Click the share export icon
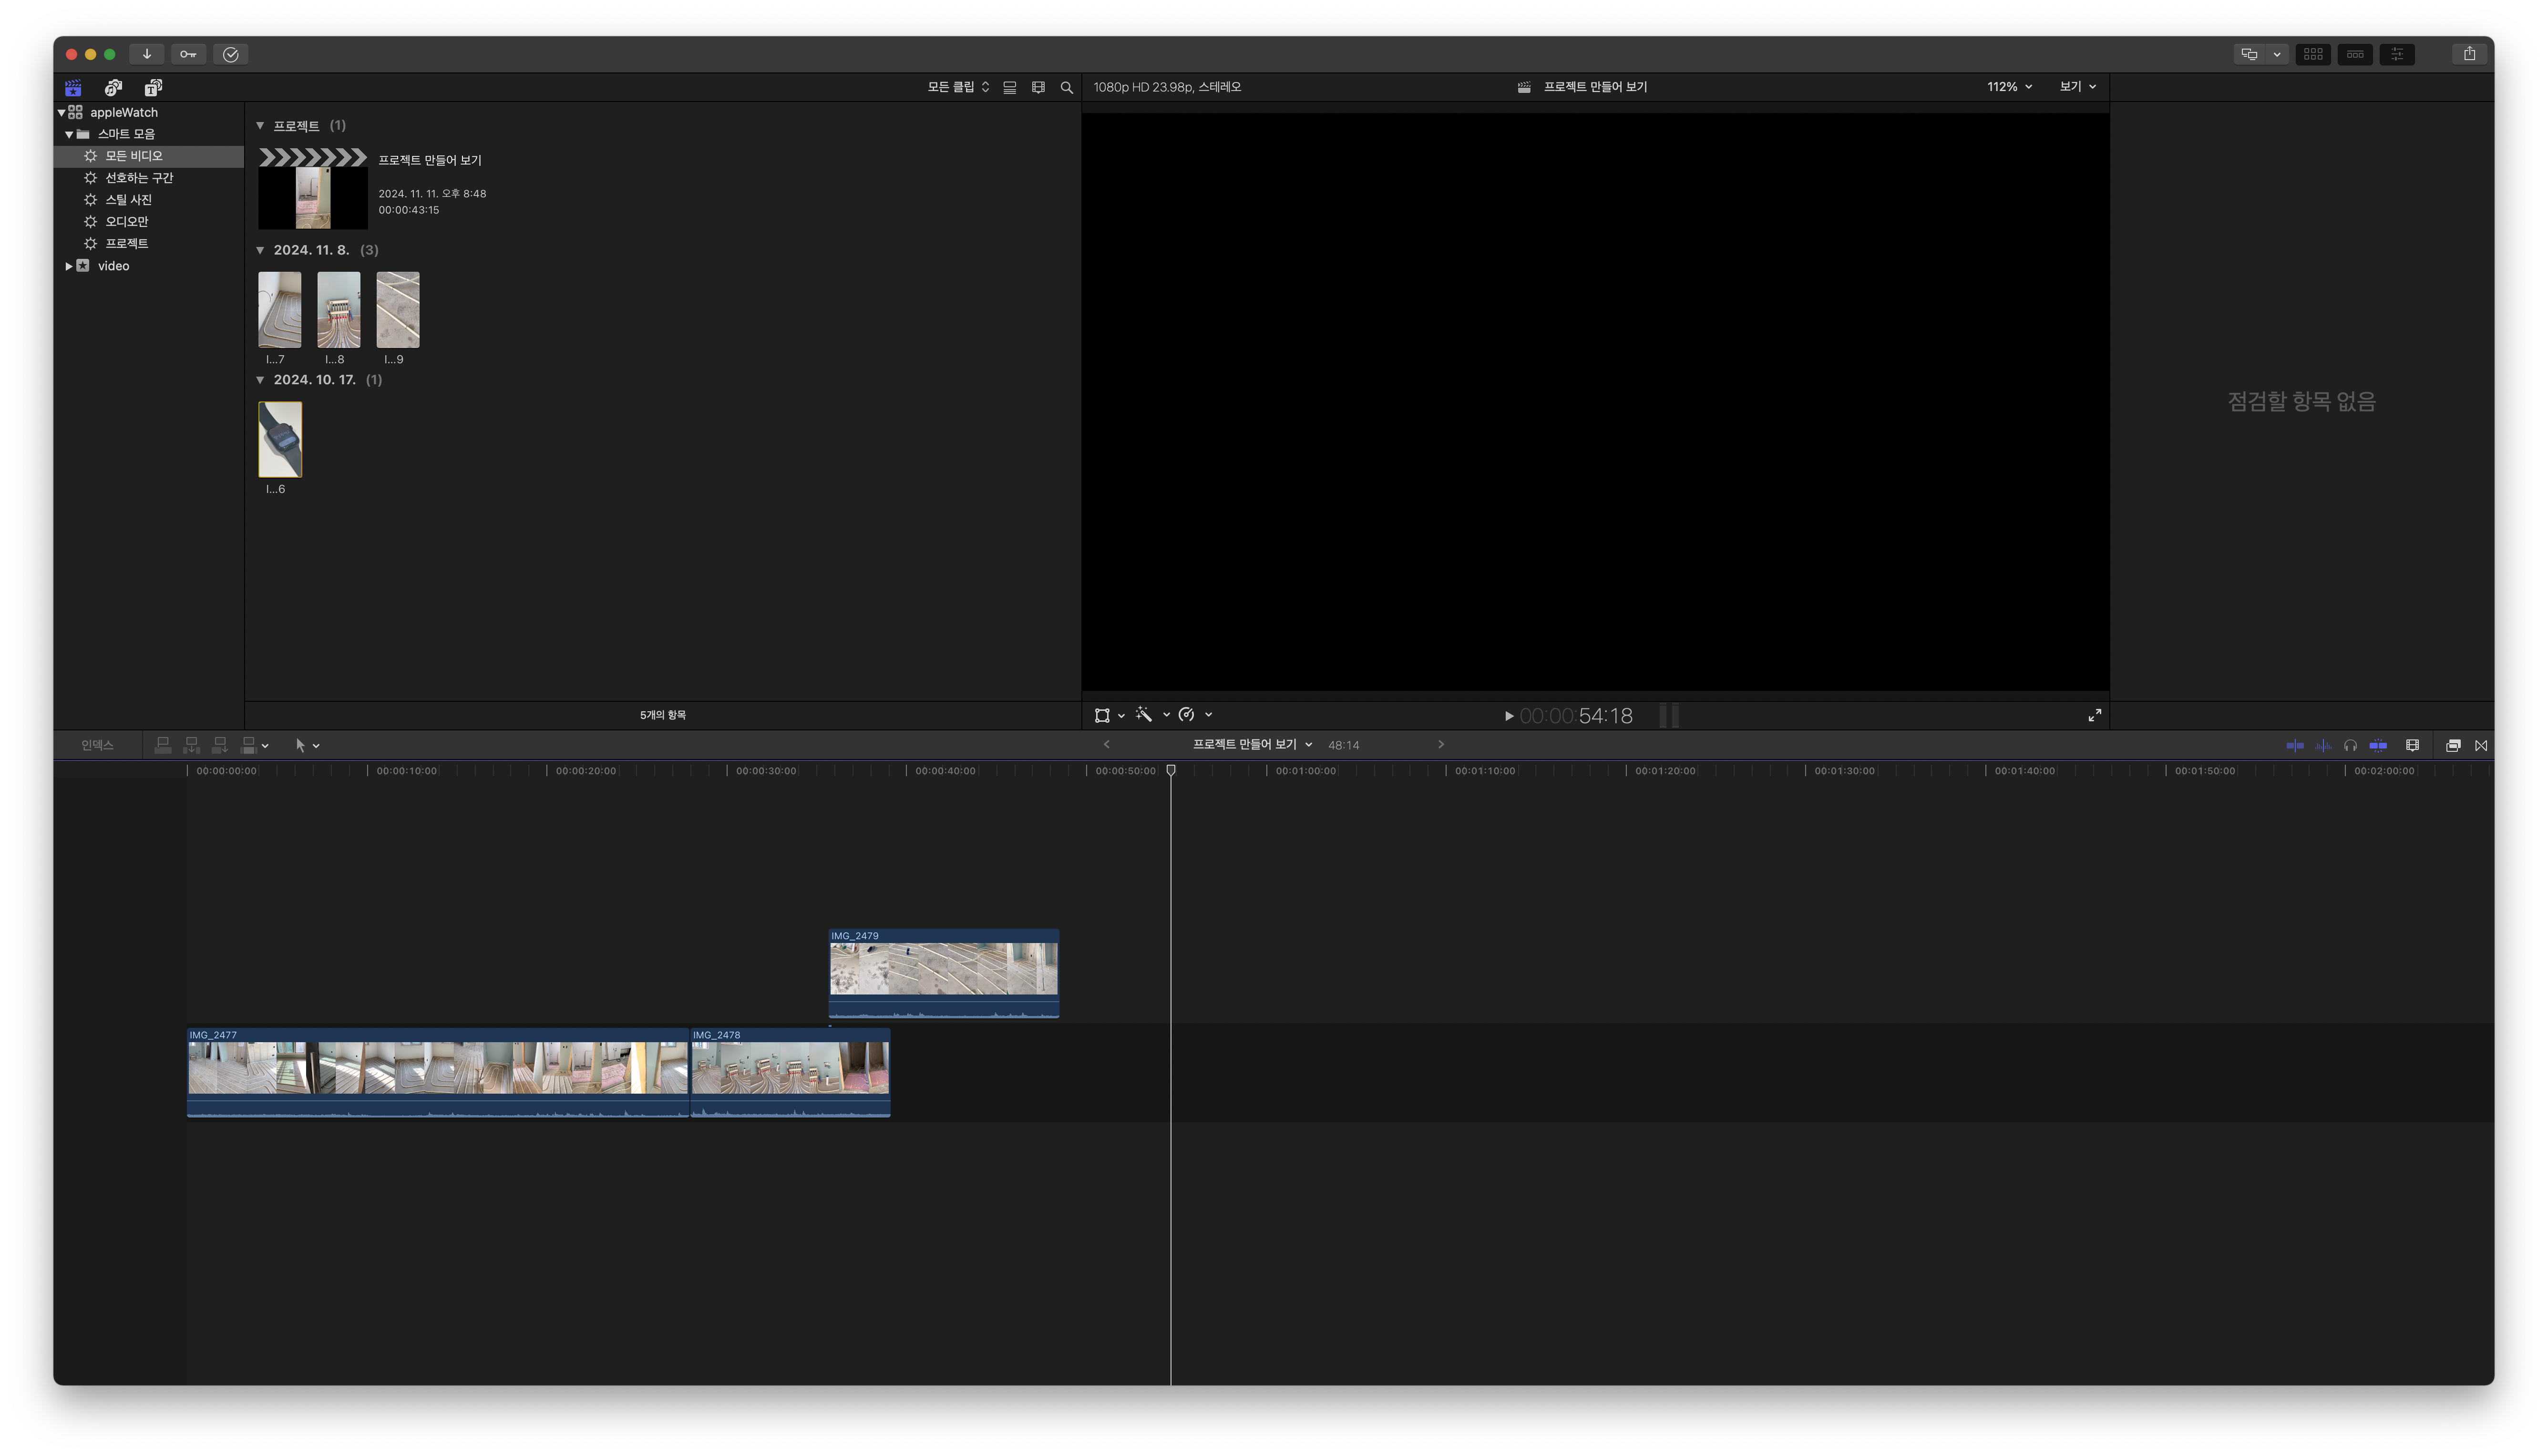The height and width of the screenshot is (1456, 2548). pos(2469,54)
